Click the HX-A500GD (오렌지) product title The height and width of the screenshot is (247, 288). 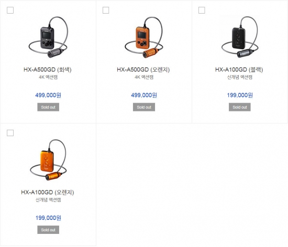(x=143, y=70)
